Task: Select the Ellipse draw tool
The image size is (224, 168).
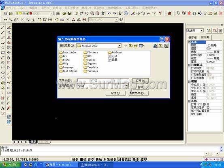Action: (x=3, y=73)
